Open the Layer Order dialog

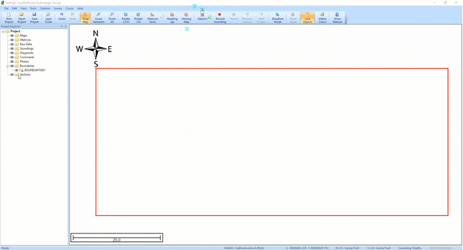point(49,18)
